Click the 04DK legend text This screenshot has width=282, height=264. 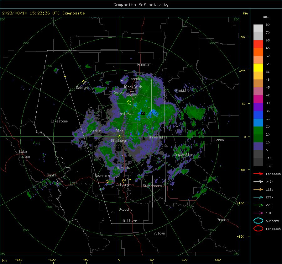269,182
